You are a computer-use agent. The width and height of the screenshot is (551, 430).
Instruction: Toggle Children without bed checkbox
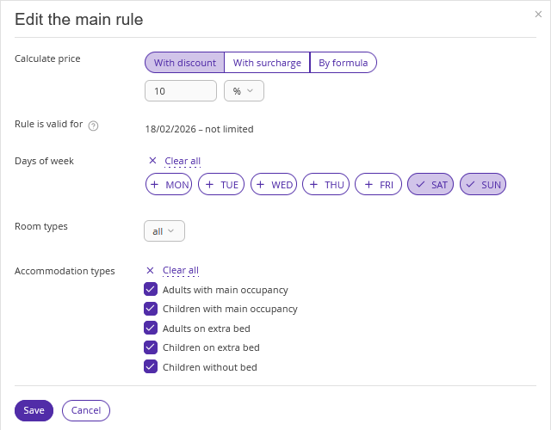pos(151,367)
